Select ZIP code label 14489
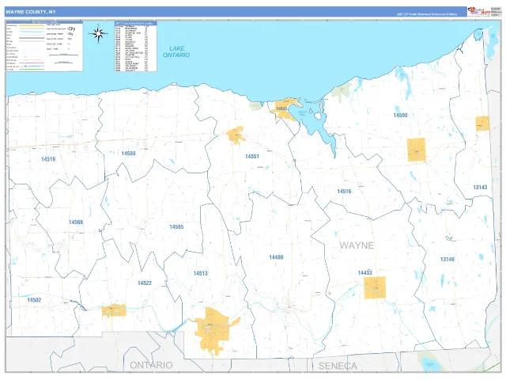Screen dimensions: 506x380 click(x=276, y=257)
